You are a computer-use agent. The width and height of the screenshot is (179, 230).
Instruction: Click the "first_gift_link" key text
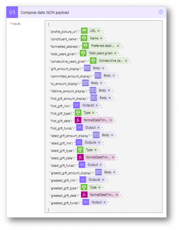[61, 106]
